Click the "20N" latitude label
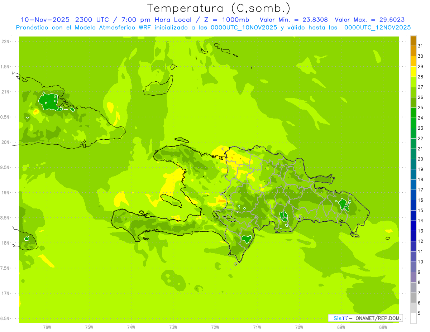This screenshot has width=430, height=332. (x=5, y=142)
